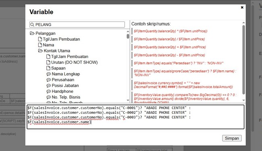The image size is (262, 151).
Task: Select the Perusahaan field
Action: (63, 80)
